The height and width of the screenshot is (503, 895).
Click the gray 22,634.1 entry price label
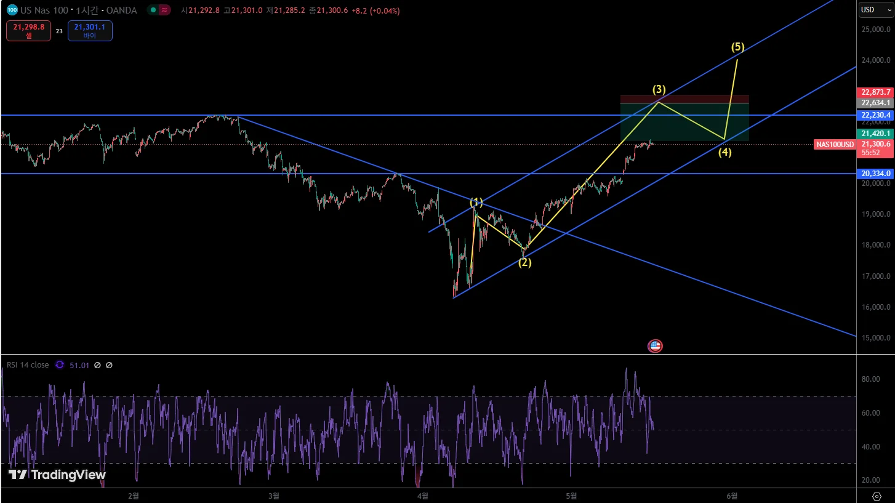coord(876,103)
